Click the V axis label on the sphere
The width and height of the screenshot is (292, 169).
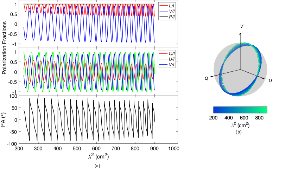[241, 26]
